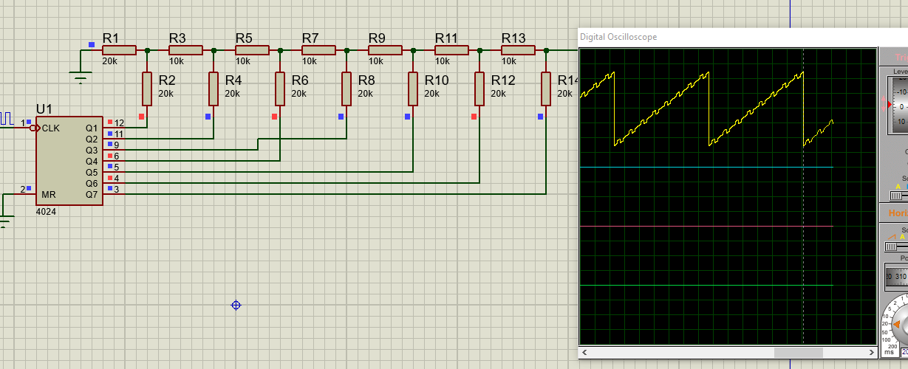Click the blue origin marker on the schematic
Screen dimensions: 908x369
(236, 305)
